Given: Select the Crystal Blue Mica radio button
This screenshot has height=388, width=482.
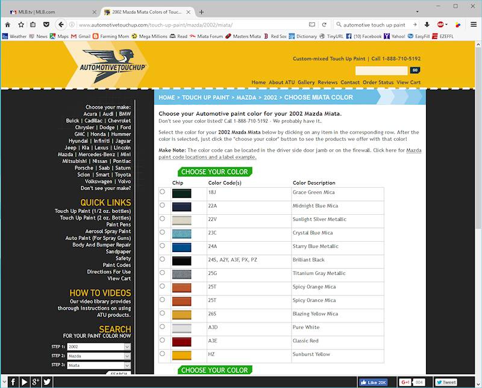Looking at the screenshot, I should pos(162,232).
